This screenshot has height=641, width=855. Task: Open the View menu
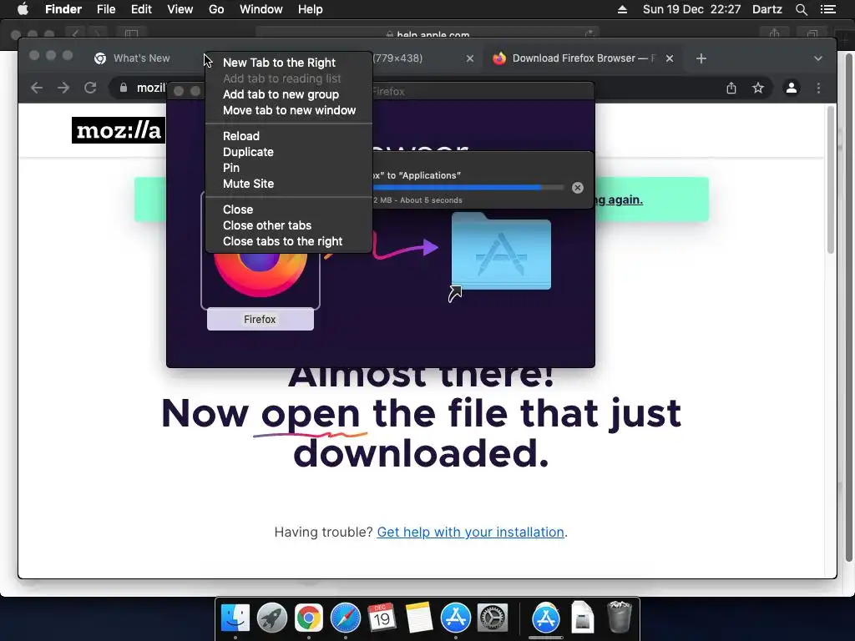pyautogui.click(x=180, y=9)
